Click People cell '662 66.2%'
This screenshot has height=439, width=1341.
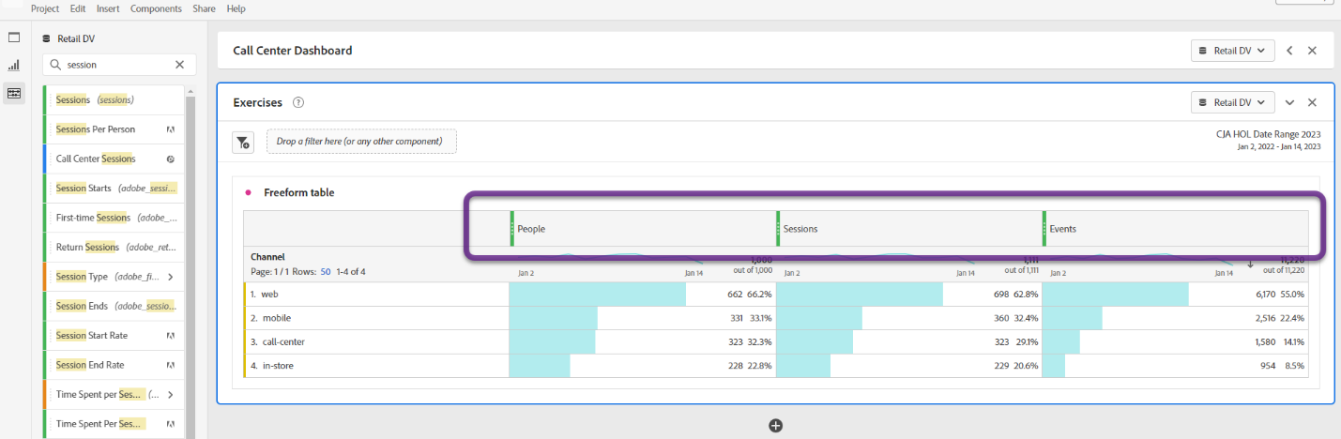click(x=642, y=294)
